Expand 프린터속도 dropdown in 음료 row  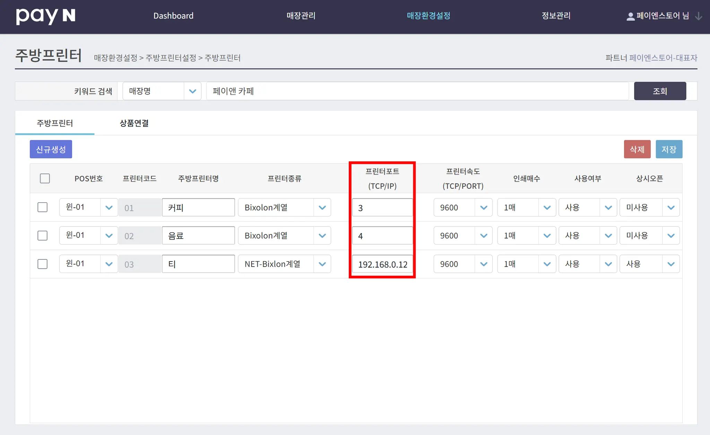point(463,236)
